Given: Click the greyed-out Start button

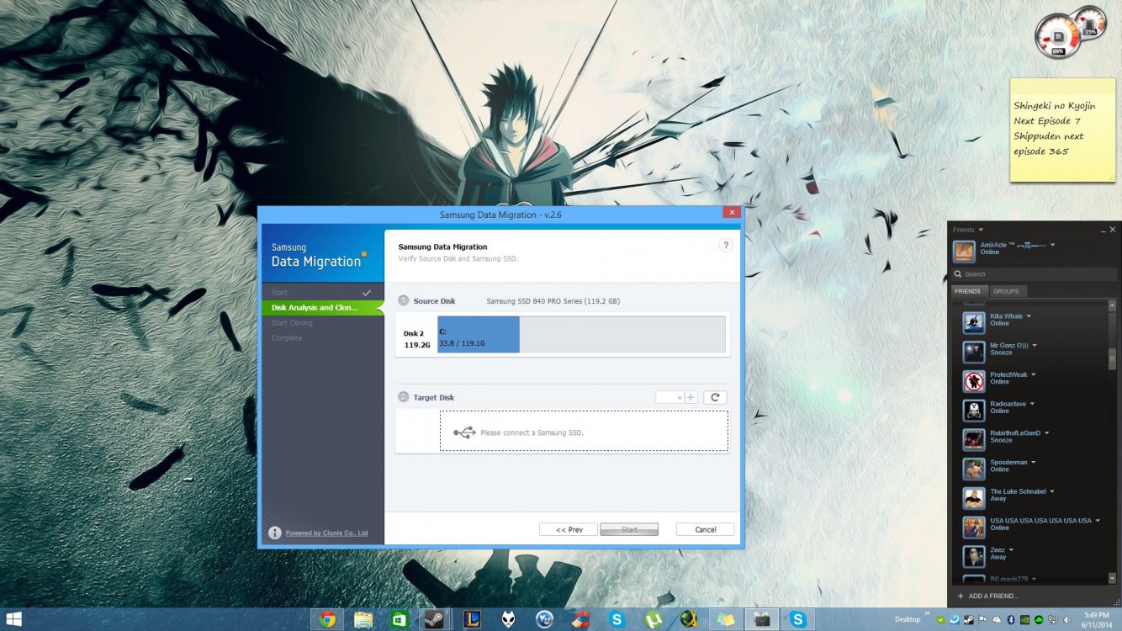Looking at the screenshot, I should pyautogui.click(x=629, y=529).
